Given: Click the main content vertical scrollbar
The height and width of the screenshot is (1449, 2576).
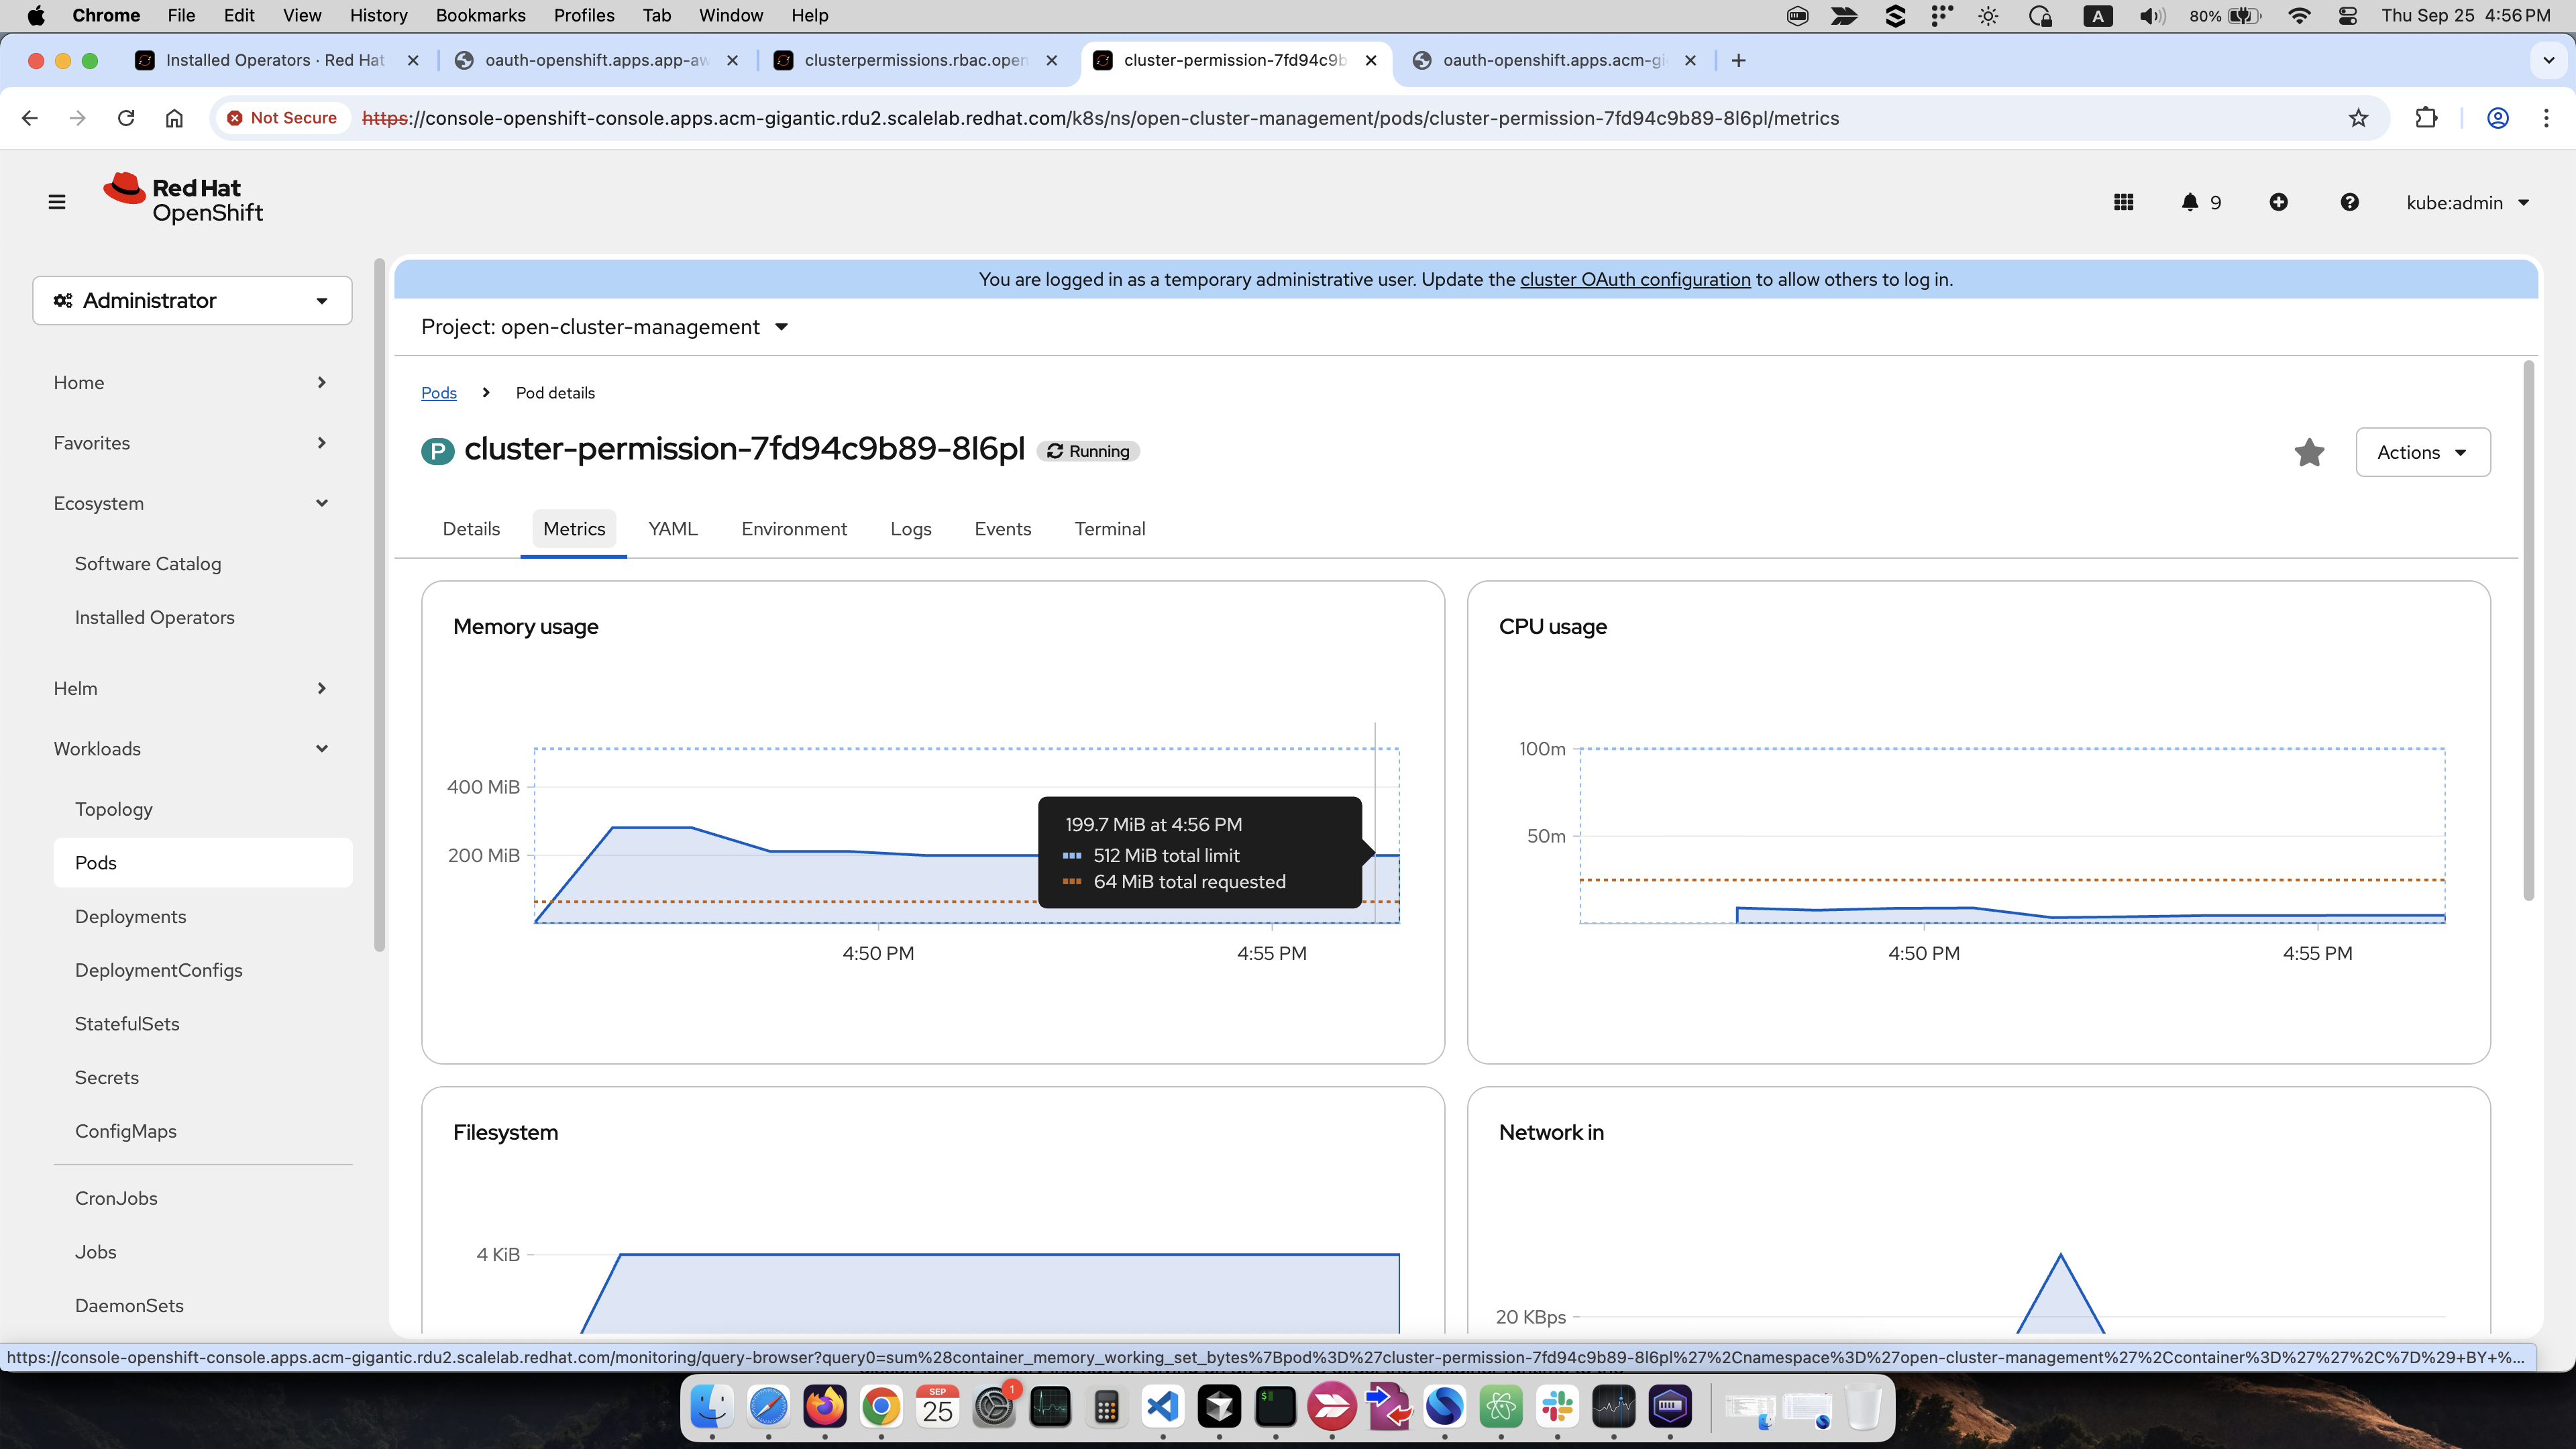Looking at the screenshot, I should point(2528,630).
